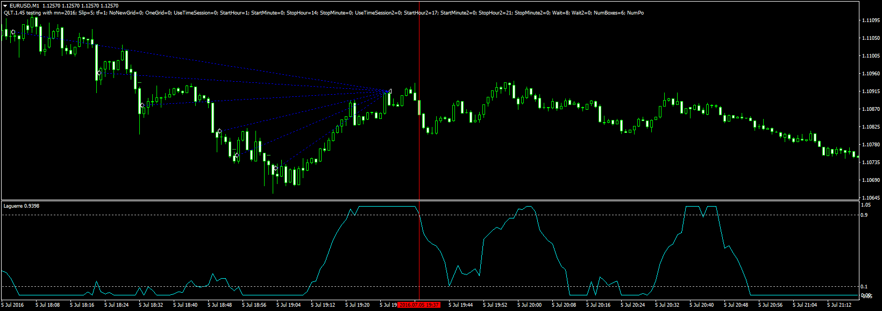Viewport: 882px width, 311px height.
Task: Click the 1.11005 price scale label
Action: (871, 56)
